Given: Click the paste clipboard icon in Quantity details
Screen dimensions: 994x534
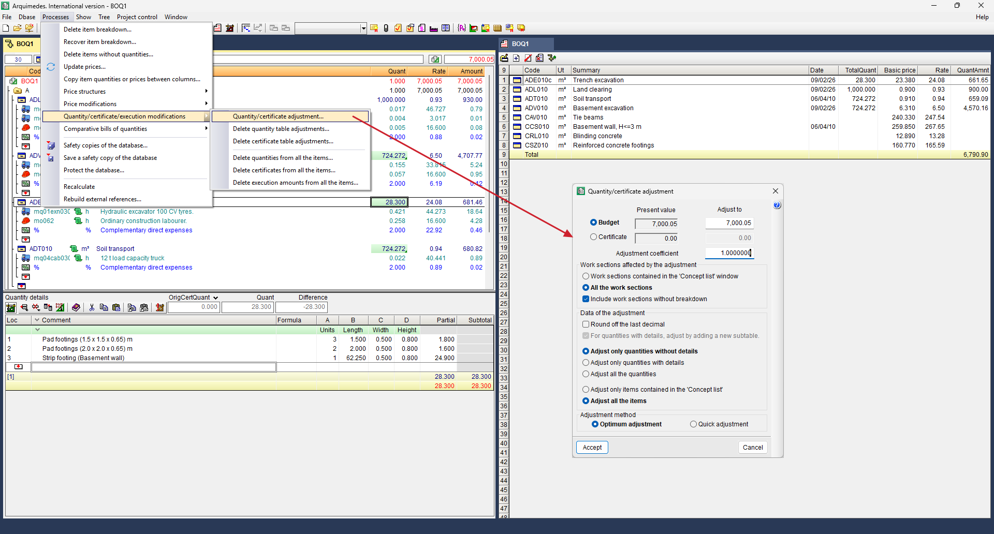Looking at the screenshot, I should pyautogui.click(x=116, y=307).
